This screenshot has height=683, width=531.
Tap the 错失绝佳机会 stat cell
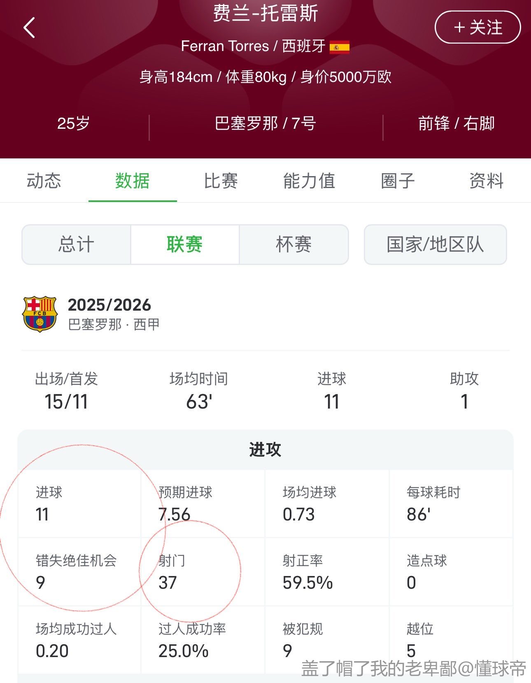(79, 572)
